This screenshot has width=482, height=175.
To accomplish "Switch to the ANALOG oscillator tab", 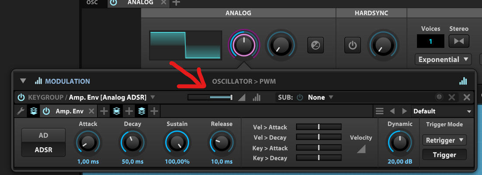I will point(140,3).
